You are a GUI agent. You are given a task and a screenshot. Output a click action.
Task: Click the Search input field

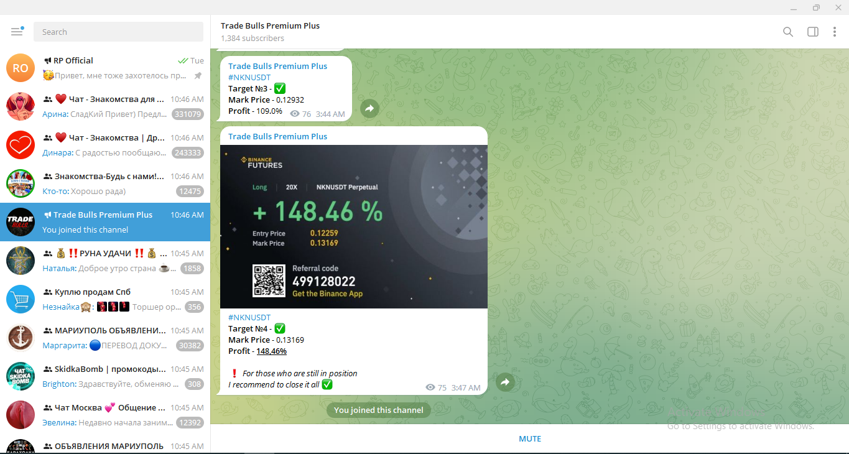point(118,32)
